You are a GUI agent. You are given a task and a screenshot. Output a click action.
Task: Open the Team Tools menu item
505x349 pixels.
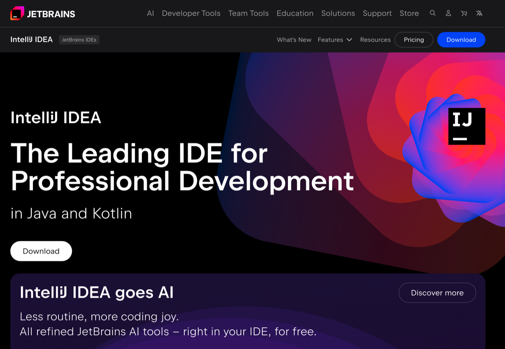tap(248, 13)
